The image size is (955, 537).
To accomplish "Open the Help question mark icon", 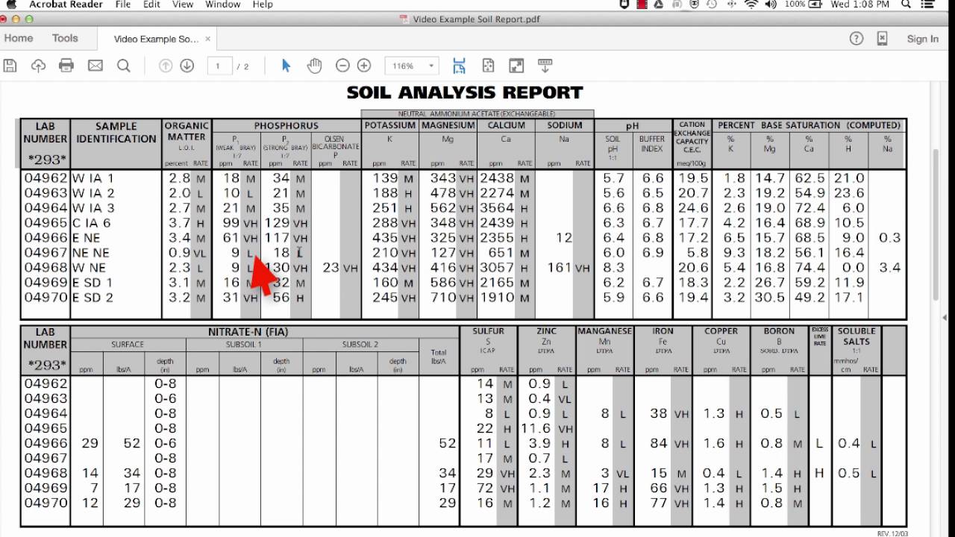I will point(857,39).
